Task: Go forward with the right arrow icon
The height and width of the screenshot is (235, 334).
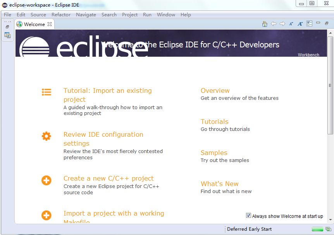Action: click(282, 24)
